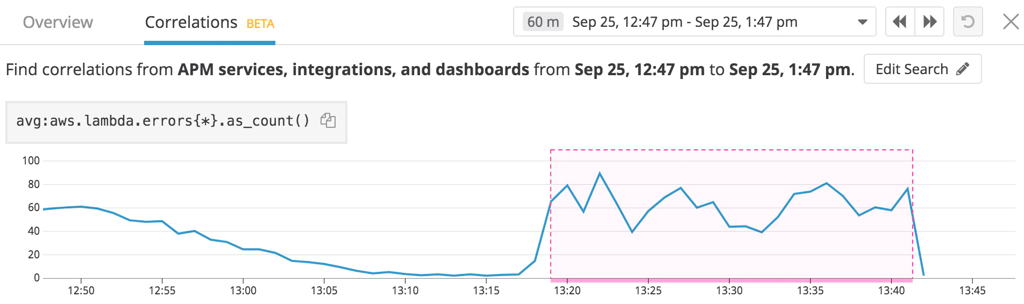Copy the lambda errors query to clipboard
1024x304 pixels.
328,120
